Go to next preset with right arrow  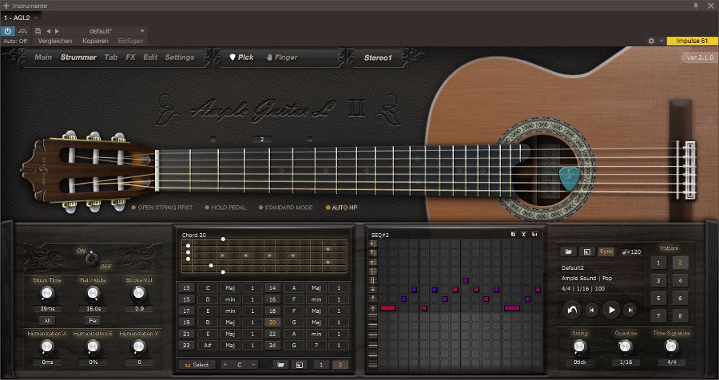57,31
